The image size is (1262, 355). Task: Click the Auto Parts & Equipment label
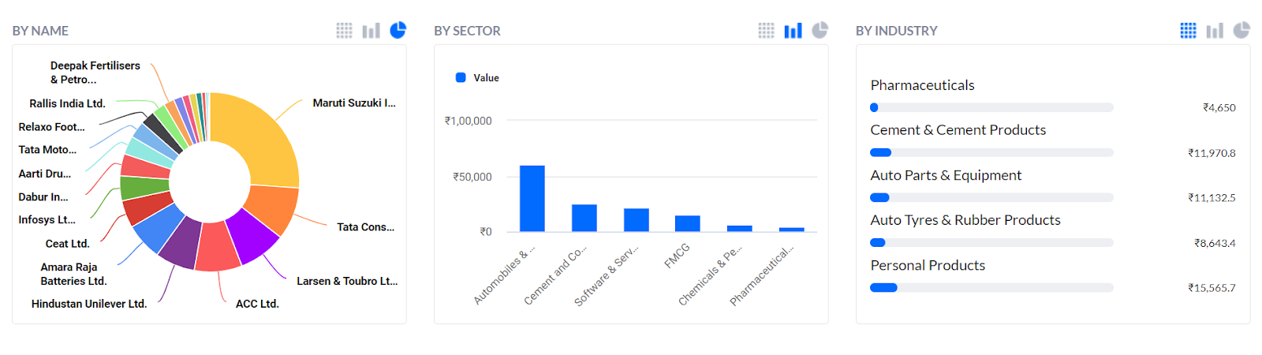click(946, 175)
